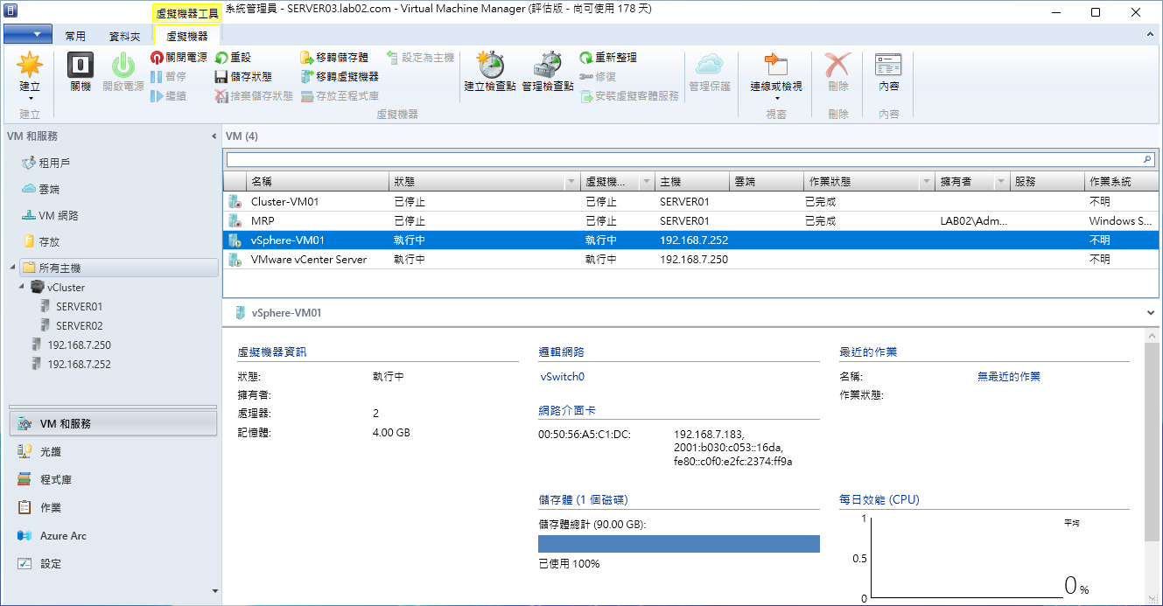Screen dimensions: 1163x606
Task: Open the 程式庫 (Library) workspace
Action: [56, 479]
